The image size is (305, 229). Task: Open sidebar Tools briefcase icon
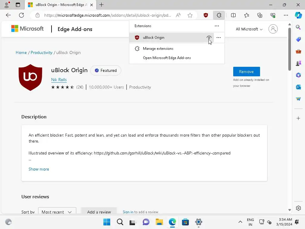[x=298, y=51]
